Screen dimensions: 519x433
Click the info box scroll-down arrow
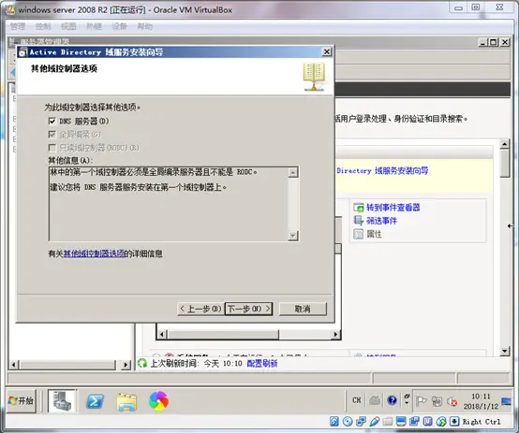coord(293,236)
